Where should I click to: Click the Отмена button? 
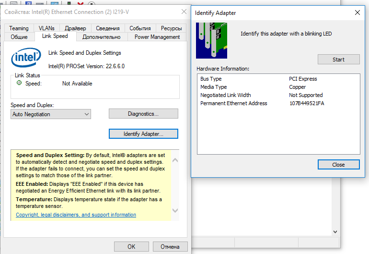pyautogui.click(x=170, y=247)
